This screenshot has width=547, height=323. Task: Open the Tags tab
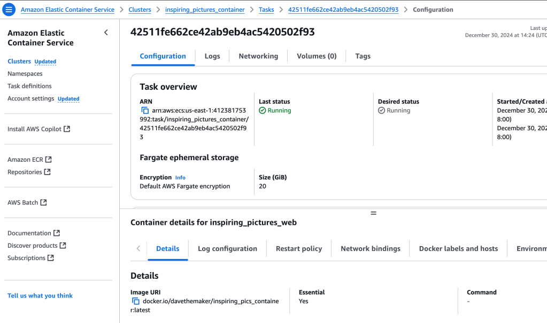click(x=363, y=56)
